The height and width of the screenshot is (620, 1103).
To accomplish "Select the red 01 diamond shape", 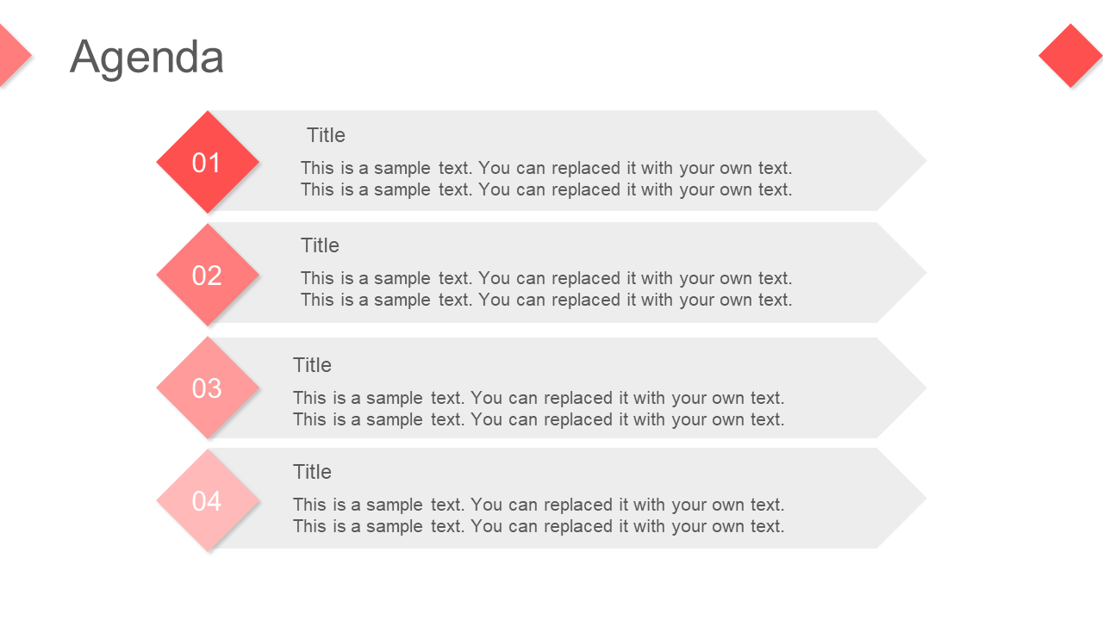I will coord(208,162).
